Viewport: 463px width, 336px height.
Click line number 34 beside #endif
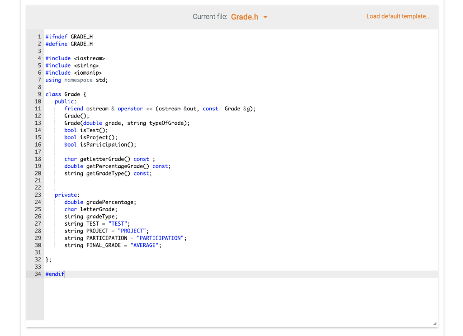tap(38, 274)
